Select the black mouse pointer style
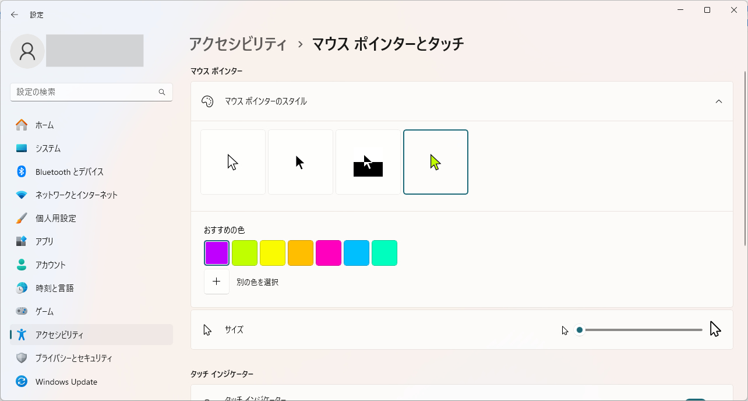Image resolution: width=748 pixels, height=401 pixels. [x=300, y=161]
